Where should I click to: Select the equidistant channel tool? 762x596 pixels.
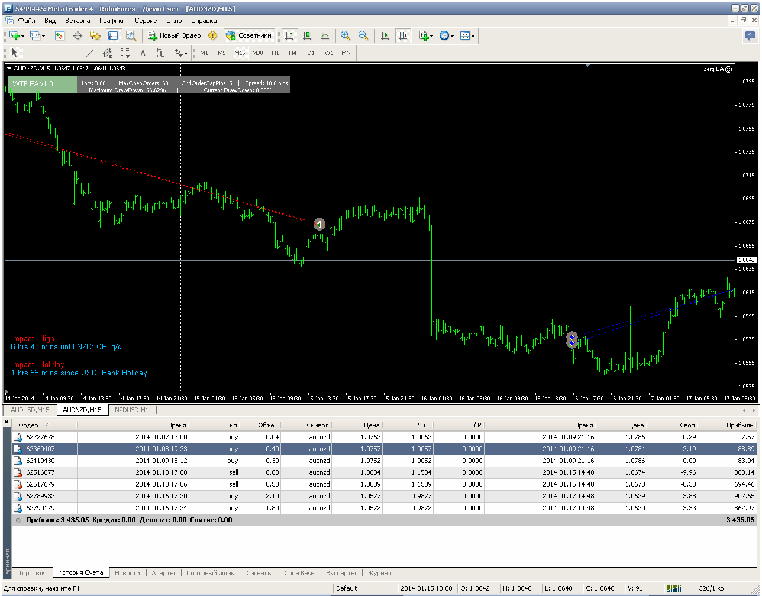point(108,53)
